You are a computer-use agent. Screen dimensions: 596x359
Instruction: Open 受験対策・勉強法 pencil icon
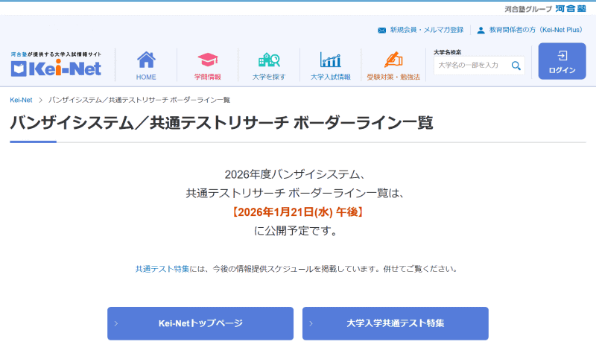click(x=393, y=60)
